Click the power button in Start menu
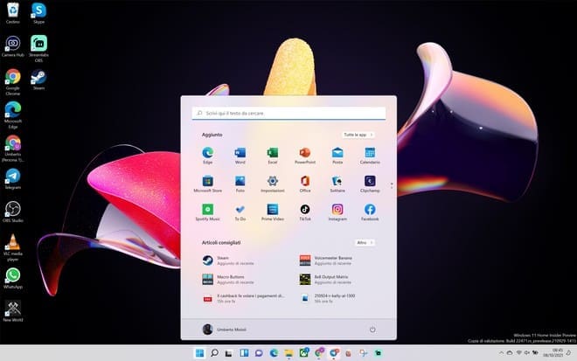 (x=372, y=330)
